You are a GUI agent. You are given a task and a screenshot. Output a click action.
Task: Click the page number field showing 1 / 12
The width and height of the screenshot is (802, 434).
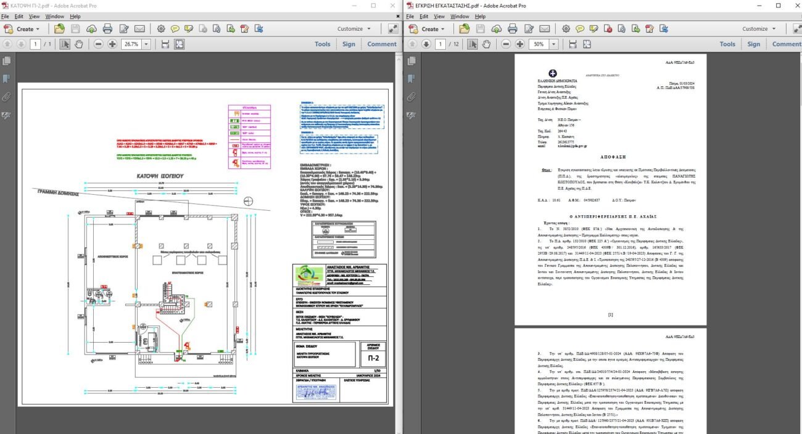pos(440,44)
